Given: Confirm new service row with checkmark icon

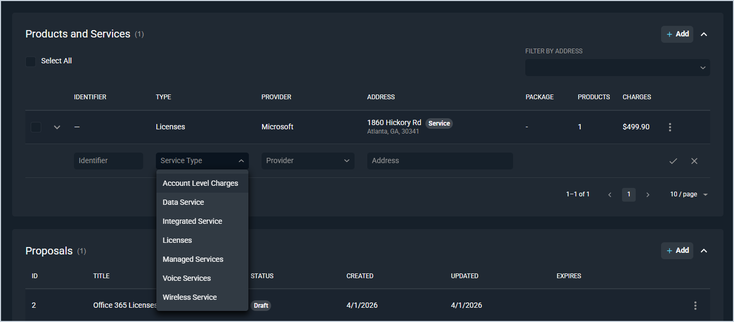Looking at the screenshot, I should point(673,161).
